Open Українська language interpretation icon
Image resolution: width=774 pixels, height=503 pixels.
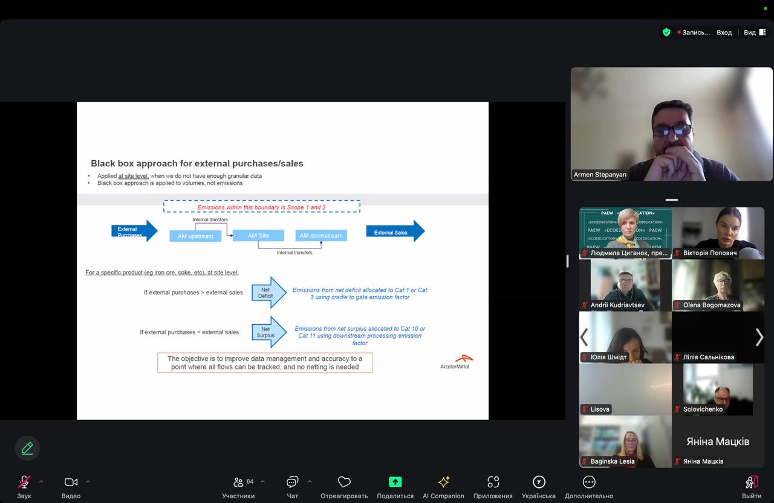point(538,482)
